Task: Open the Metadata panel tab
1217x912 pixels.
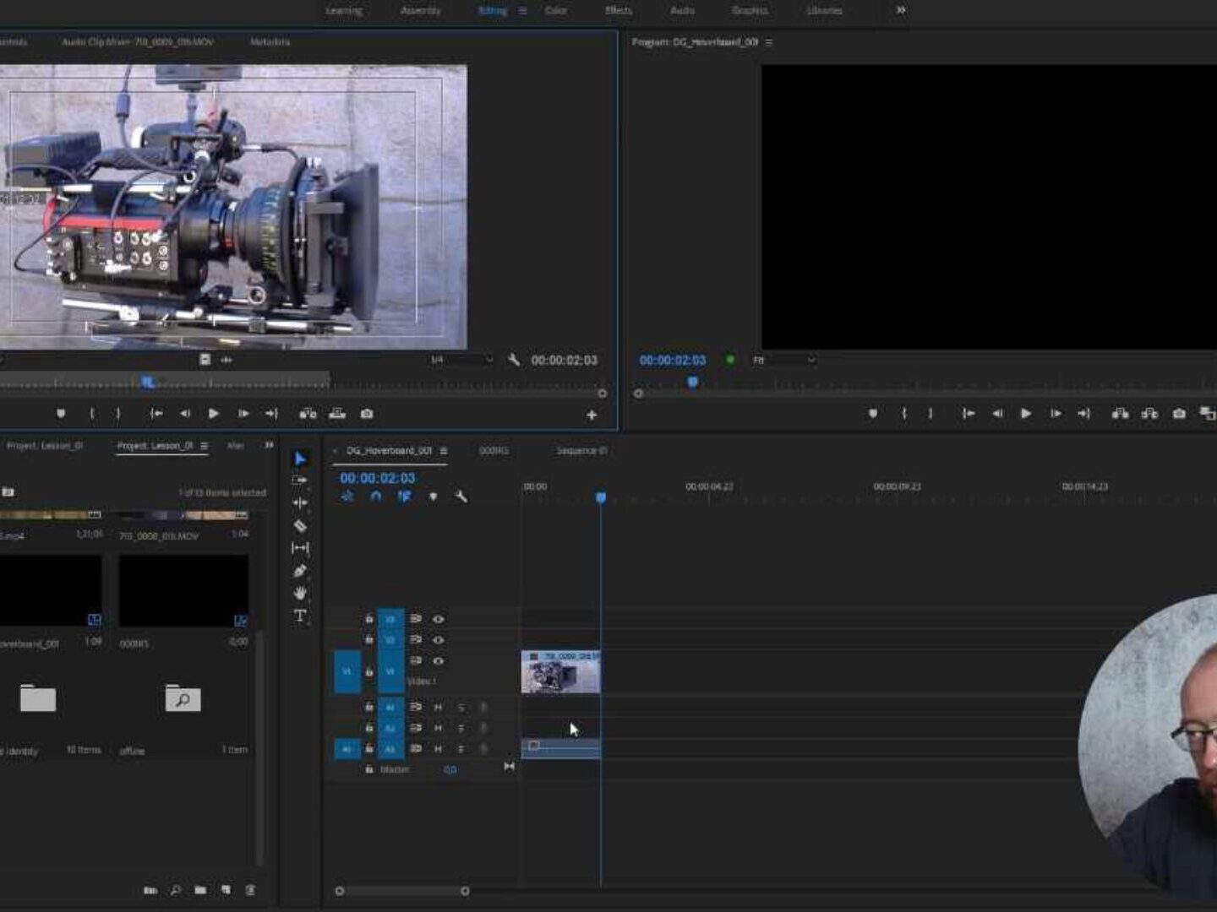Action: pyautogui.click(x=270, y=41)
